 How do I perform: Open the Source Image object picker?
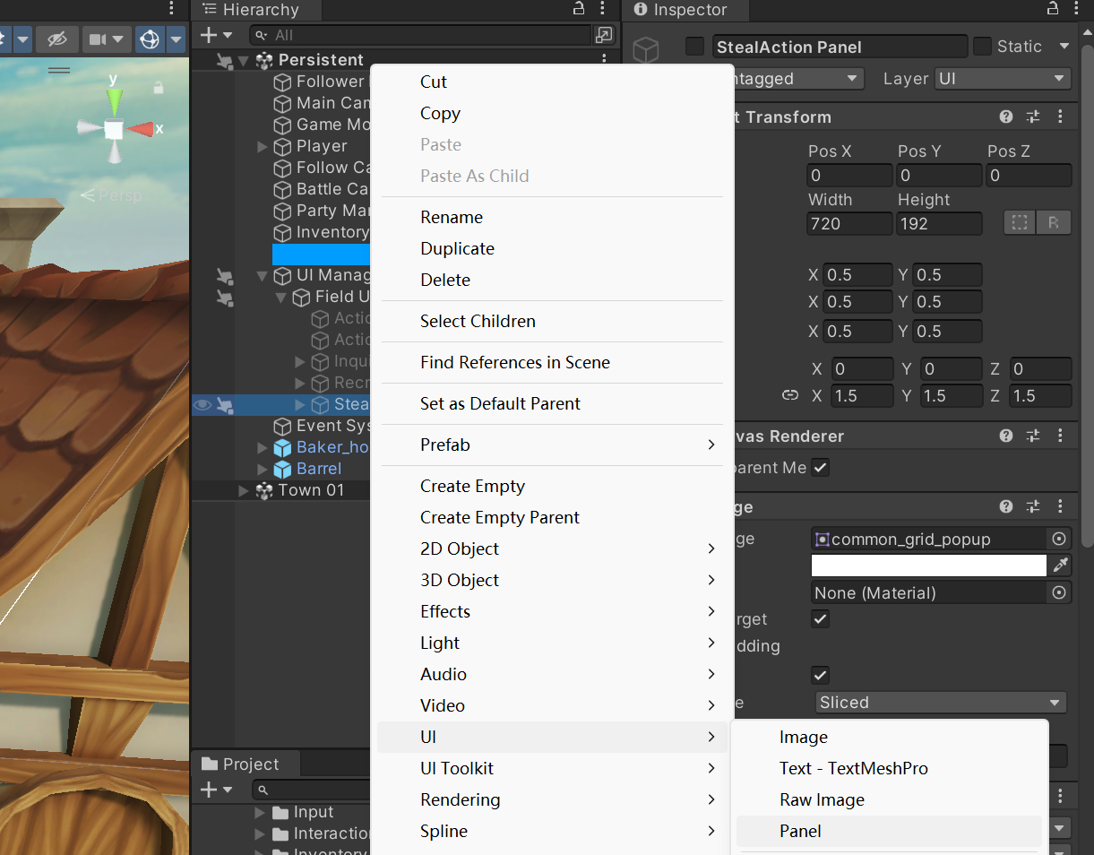pyautogui.click(x=1060, y=539)
